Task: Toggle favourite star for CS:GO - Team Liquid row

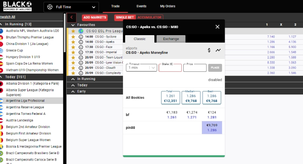Action: [73, 57]
